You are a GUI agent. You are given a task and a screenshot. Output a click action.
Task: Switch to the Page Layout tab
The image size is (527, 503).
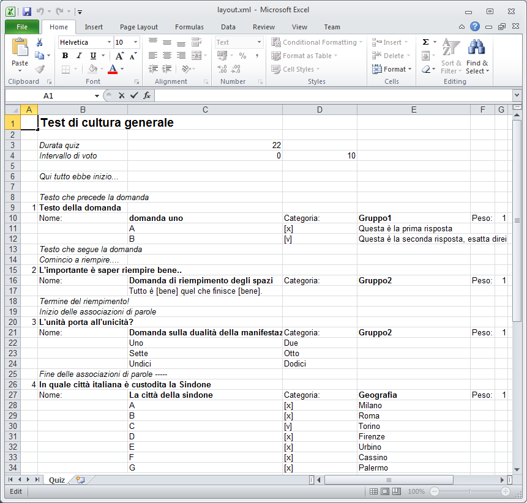pos(138,27)
